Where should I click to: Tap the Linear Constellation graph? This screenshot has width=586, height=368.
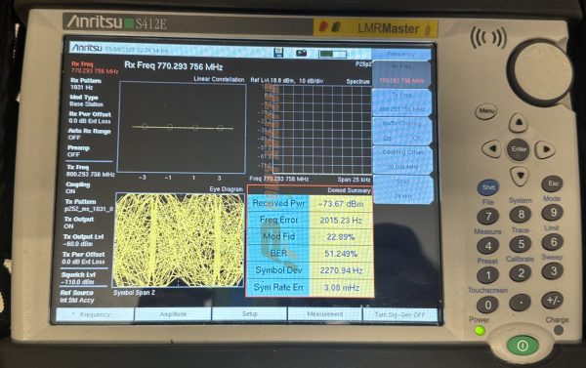click(x=182, y=128)
